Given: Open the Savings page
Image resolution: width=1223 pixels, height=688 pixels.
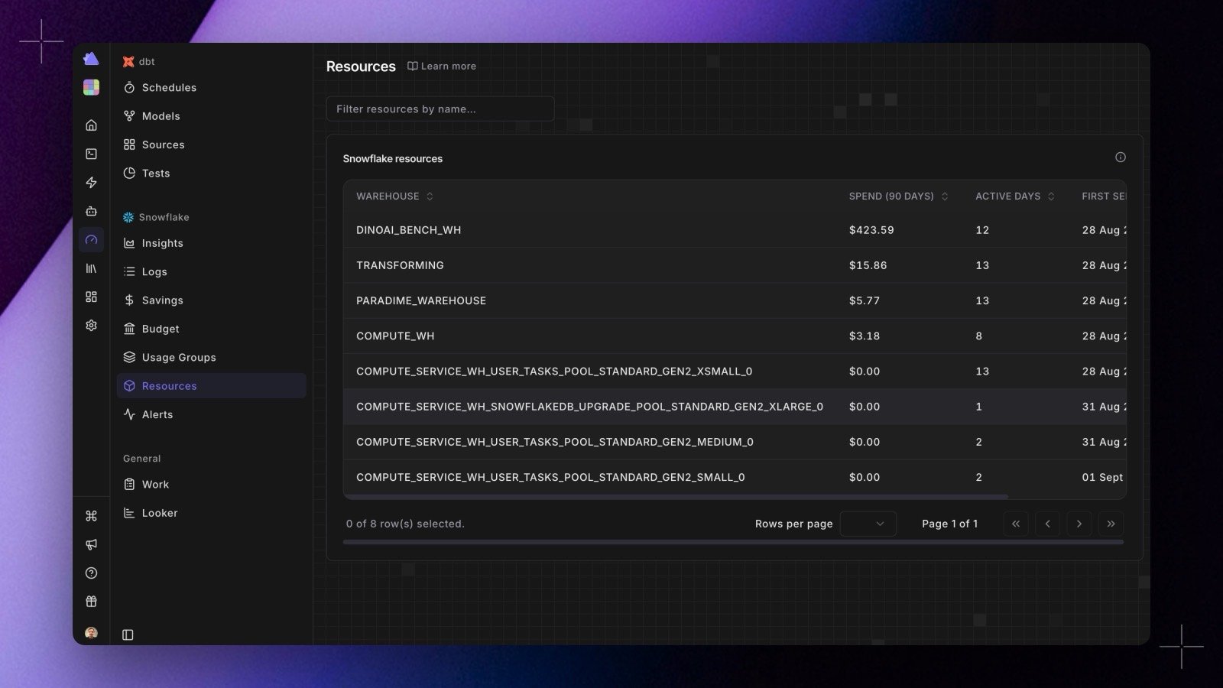Looking at the screenshot, I should pos(212,300).
